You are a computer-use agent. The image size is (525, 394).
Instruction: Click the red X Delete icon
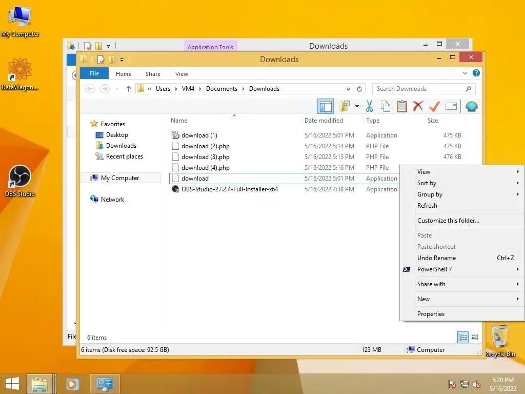[x=418, y=107]
